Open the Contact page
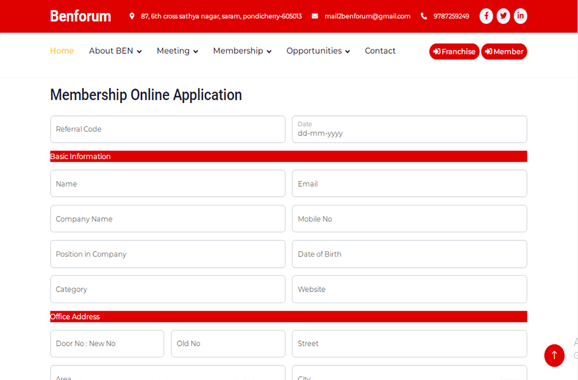578x380 pixels. pyautogui.click(x=380, y=51)
